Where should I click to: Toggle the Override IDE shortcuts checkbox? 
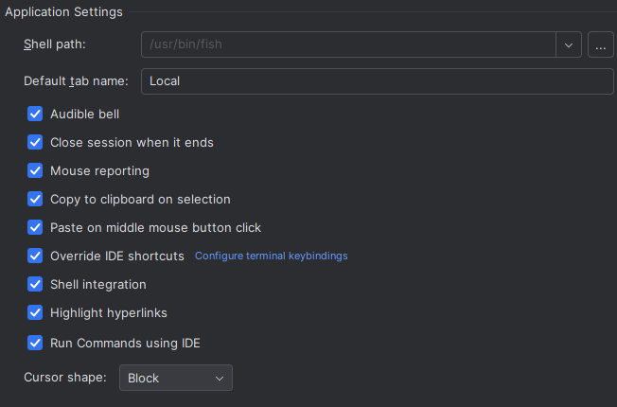(35, 256)
